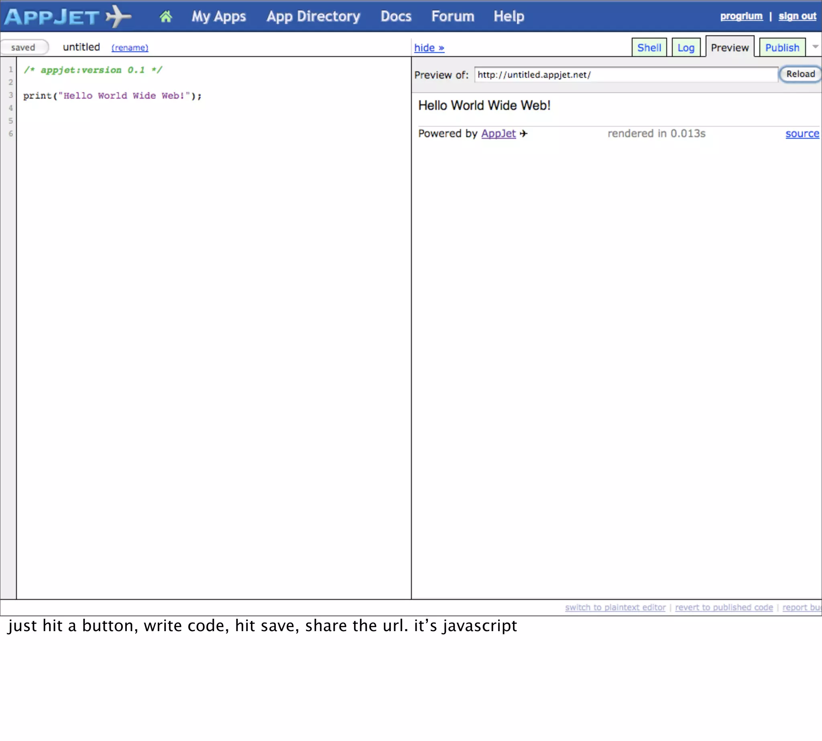The width and height of the screenshot is (822, 741).
Task: Open the tabs dropdown arrow beside Publish
Action: [815, 47]
